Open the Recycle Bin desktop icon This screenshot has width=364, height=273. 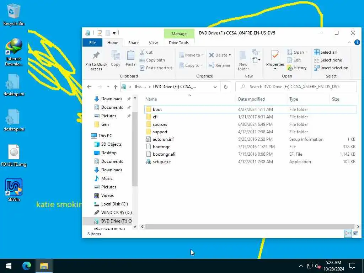pyautogui.click(x=14, y=14)
